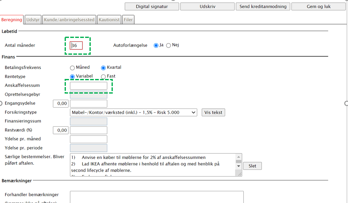Screen dimensions: 348x203
Task: Switch to the Udstyr tab
Action: pos(33,20)
